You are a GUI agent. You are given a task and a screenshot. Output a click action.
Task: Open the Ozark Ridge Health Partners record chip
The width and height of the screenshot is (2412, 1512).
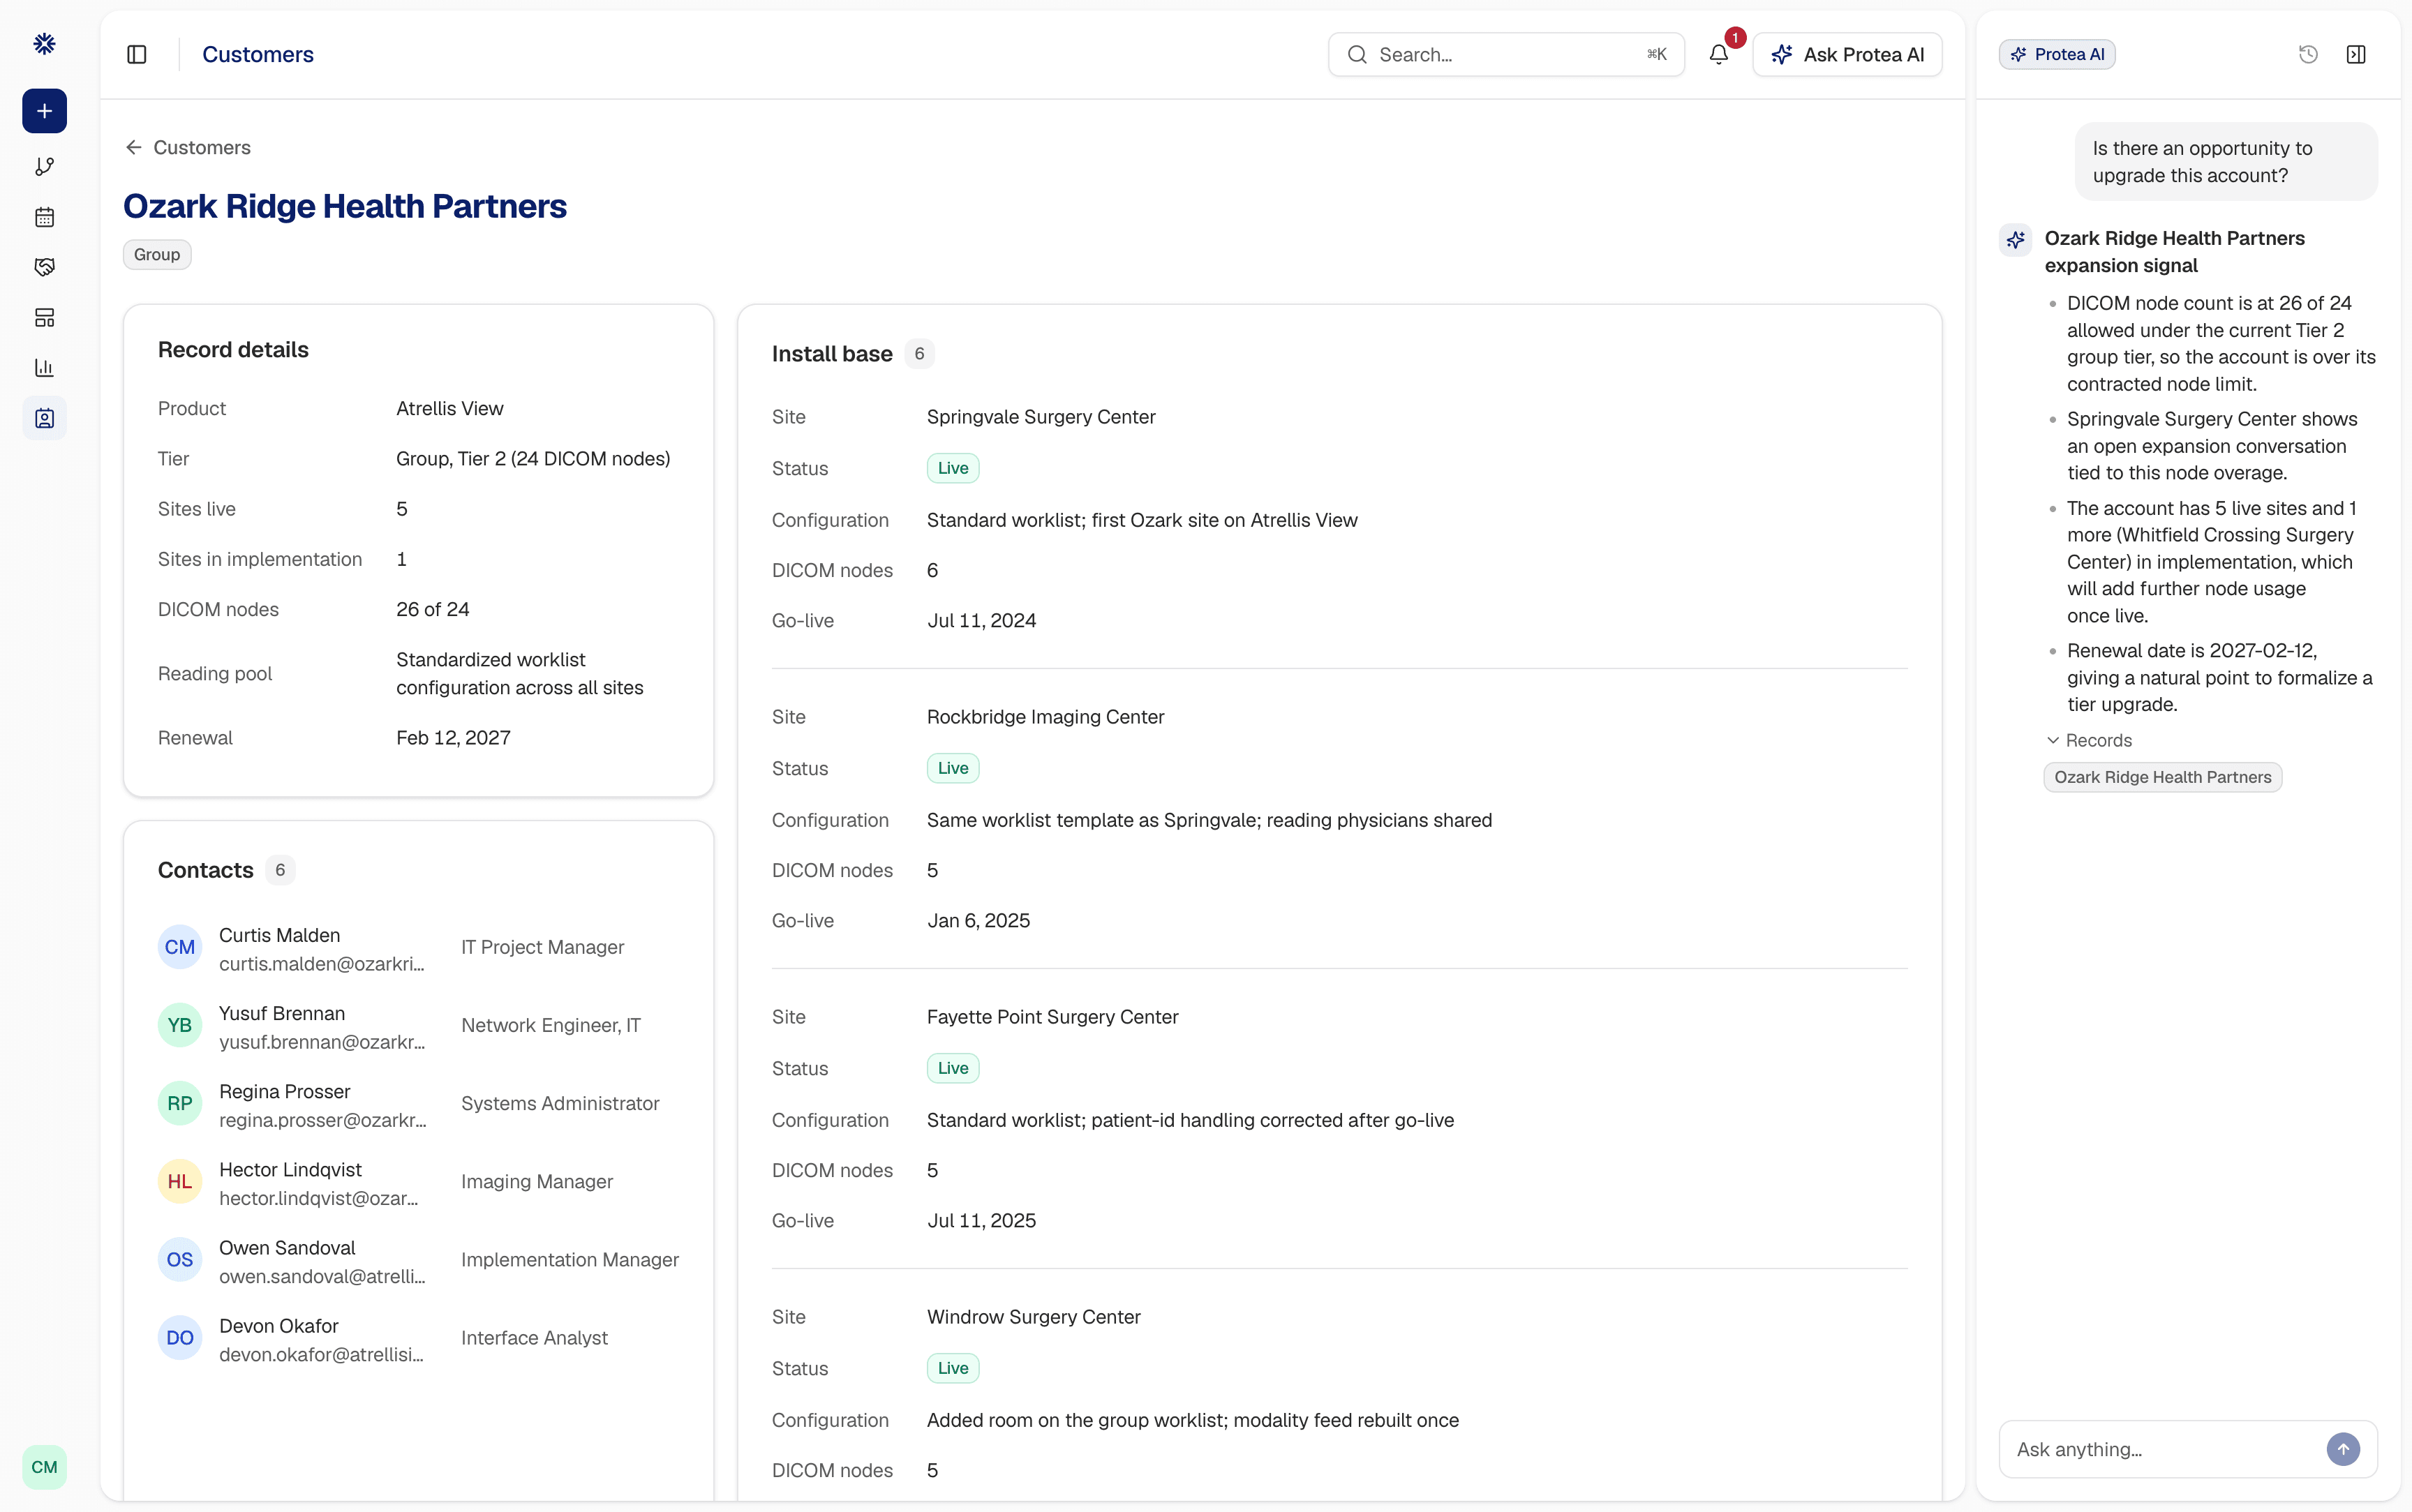[2162, 777]
